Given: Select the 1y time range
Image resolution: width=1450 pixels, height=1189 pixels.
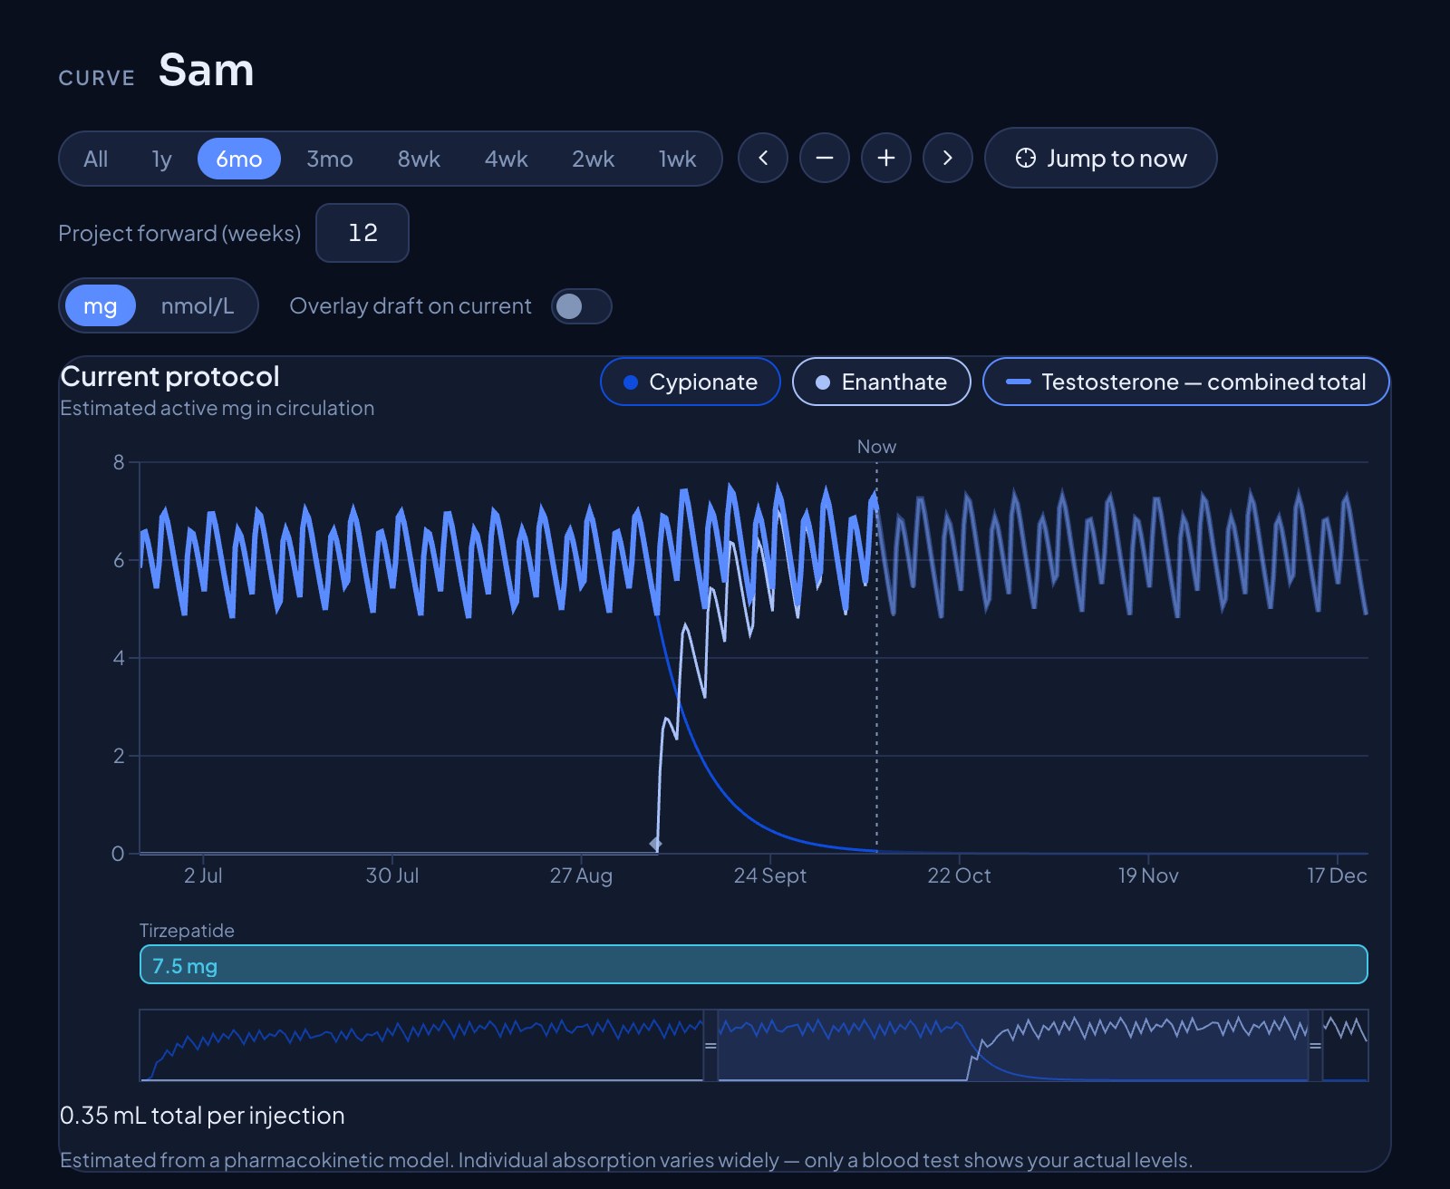Looking at the screenshot, I should pos(161,159).
